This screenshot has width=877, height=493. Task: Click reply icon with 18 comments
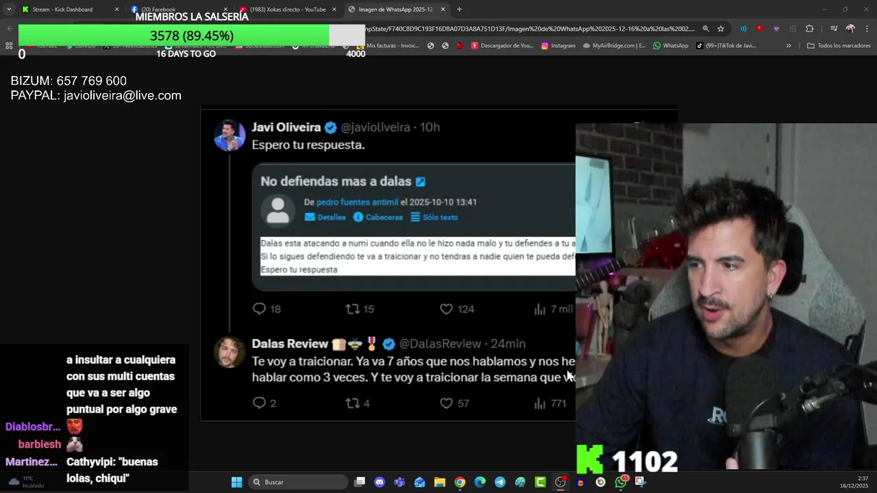[259, 309]
